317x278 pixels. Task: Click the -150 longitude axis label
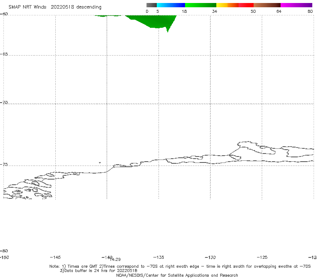pos(4,257)
